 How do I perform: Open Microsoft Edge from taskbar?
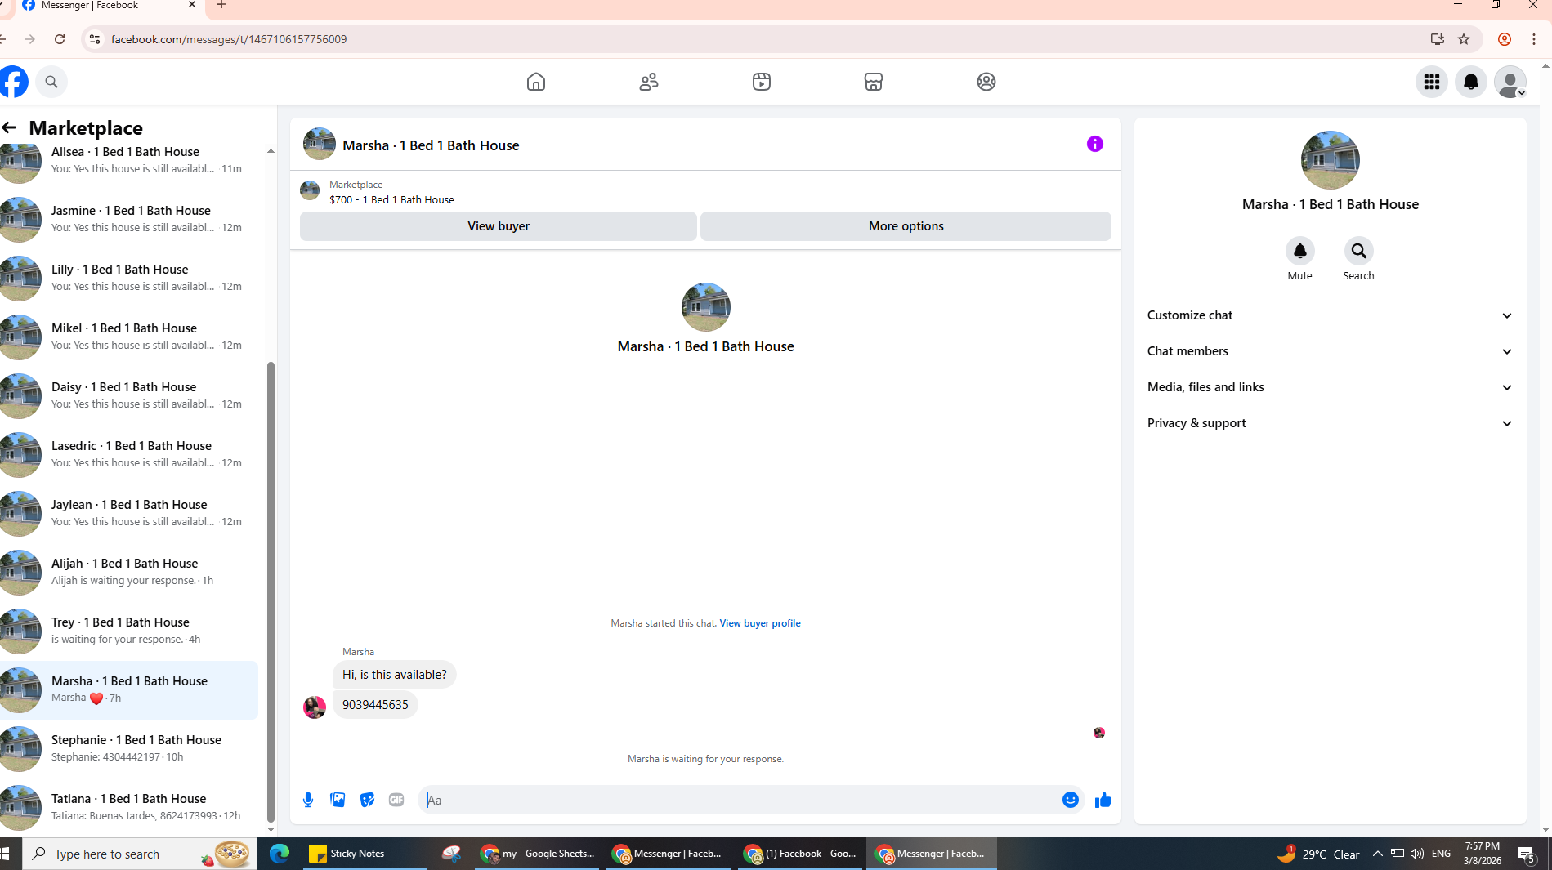click(x=280, y=854)
